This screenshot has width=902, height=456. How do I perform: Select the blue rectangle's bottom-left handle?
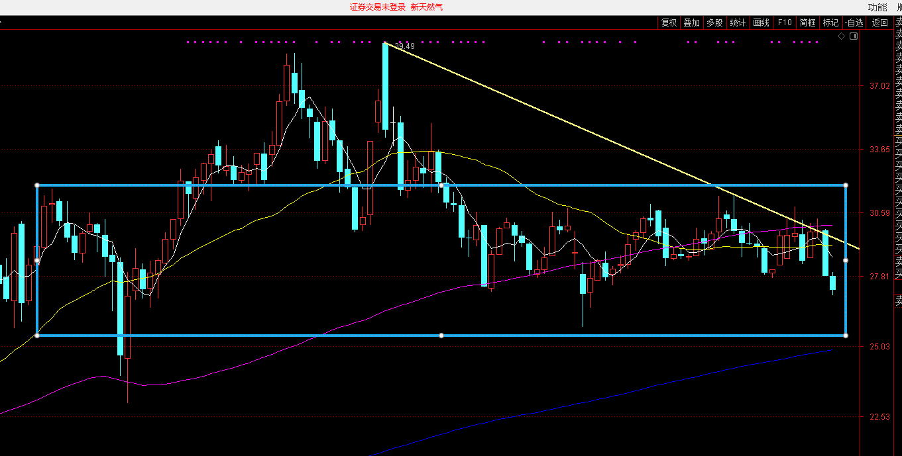click(37, 336)
